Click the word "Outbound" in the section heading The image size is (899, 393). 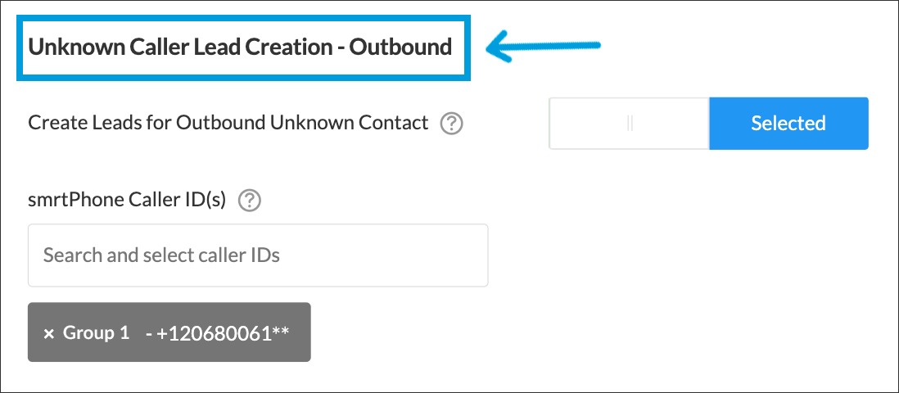tap(401, 47)
